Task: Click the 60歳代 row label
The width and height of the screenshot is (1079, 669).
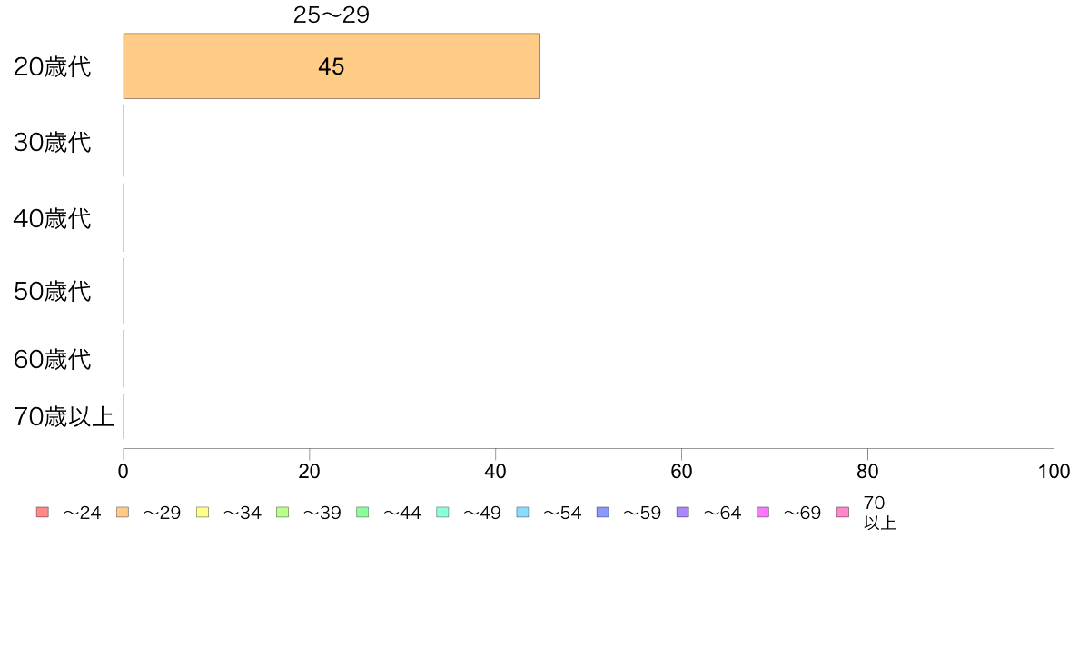Action: point(53,360)
